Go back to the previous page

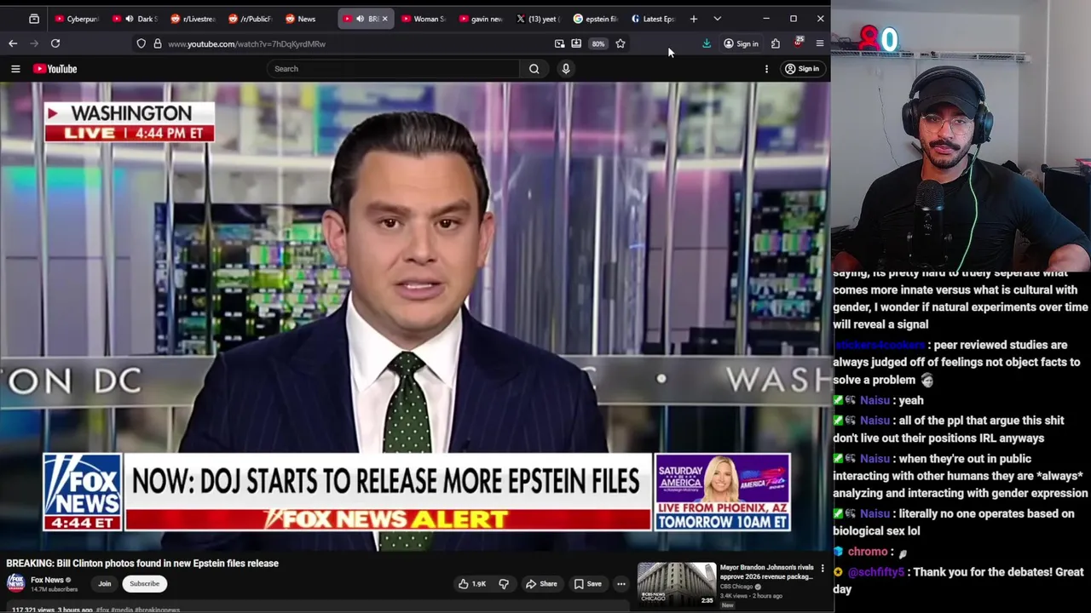click(13, 43)
